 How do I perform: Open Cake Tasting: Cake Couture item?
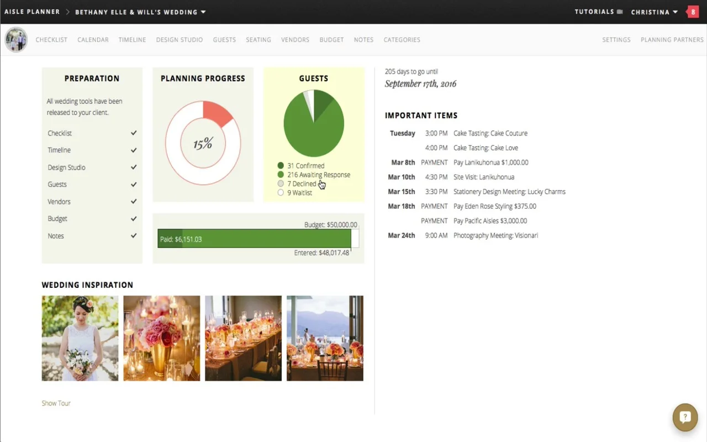point(490,133)
